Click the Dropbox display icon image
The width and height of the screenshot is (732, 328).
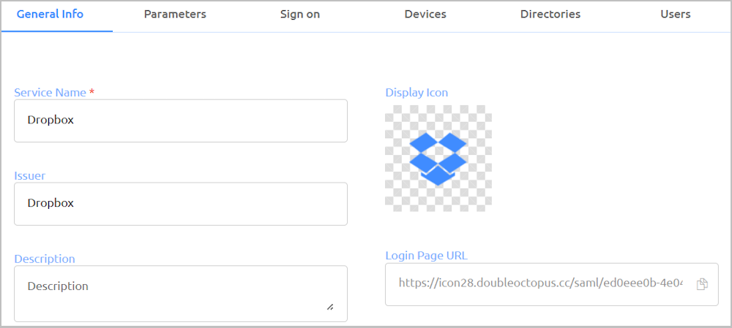[438, 159]
